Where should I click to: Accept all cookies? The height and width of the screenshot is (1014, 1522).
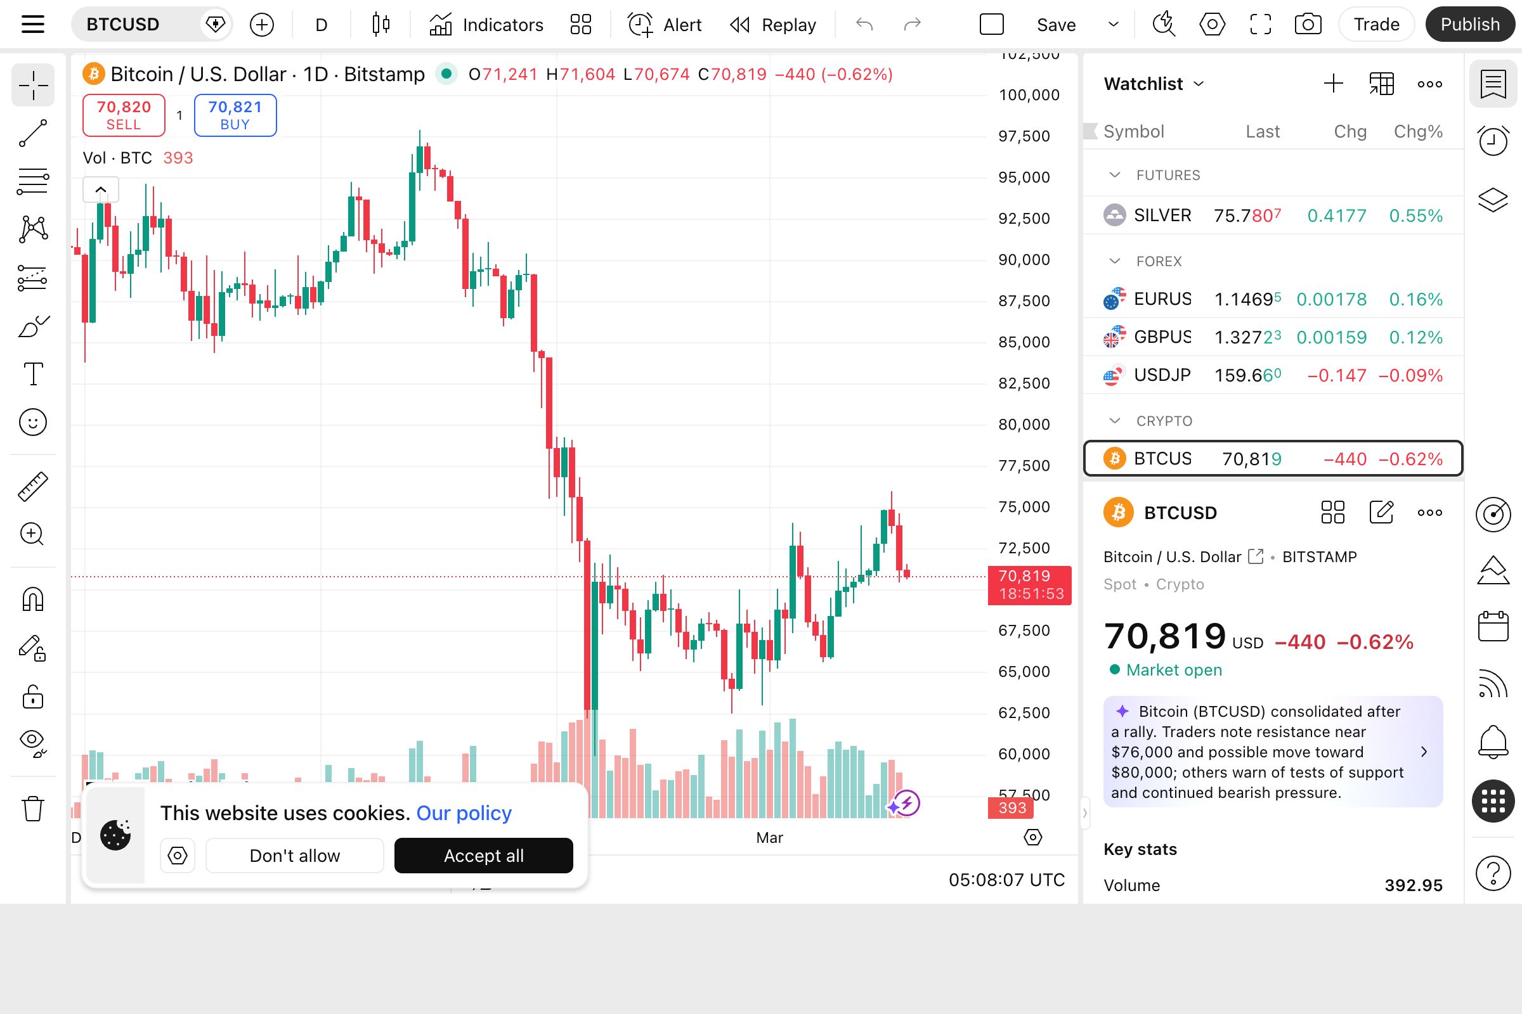(x=483, y=855)
